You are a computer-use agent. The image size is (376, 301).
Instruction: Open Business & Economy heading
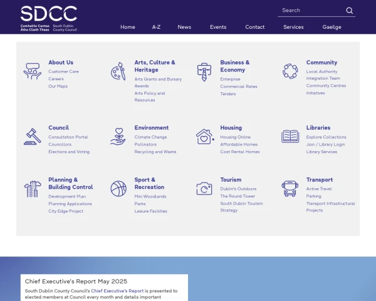(x=235, y=66)
